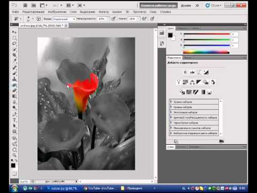Image resolution: width=257 pixels, height=193 pixels.
Task: Select the Horizontal Type tool
Action: coord(14,120)
